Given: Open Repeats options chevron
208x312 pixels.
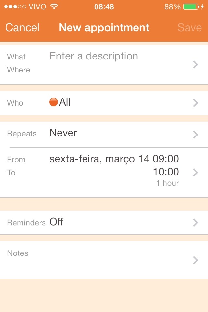Looking at the screenshot, I should [195, 135].
